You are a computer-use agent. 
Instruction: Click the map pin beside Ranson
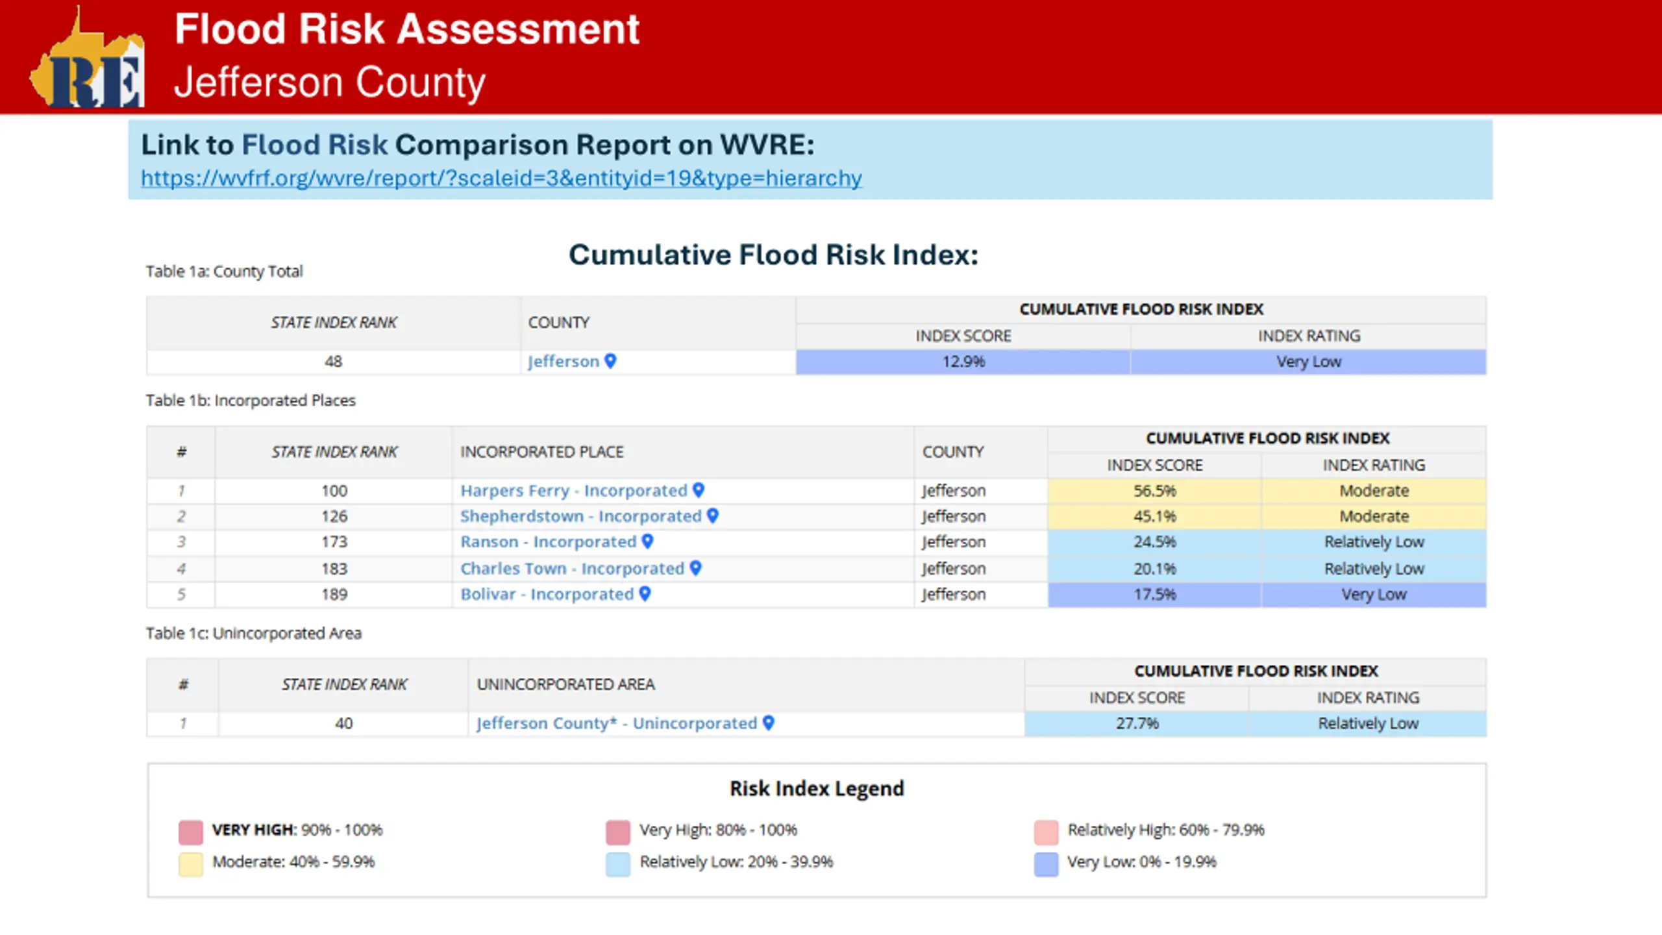[x=647, y=542]
